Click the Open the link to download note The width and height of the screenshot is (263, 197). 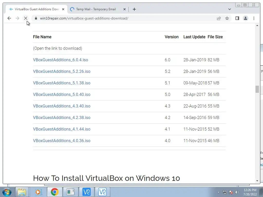point(58,48)
